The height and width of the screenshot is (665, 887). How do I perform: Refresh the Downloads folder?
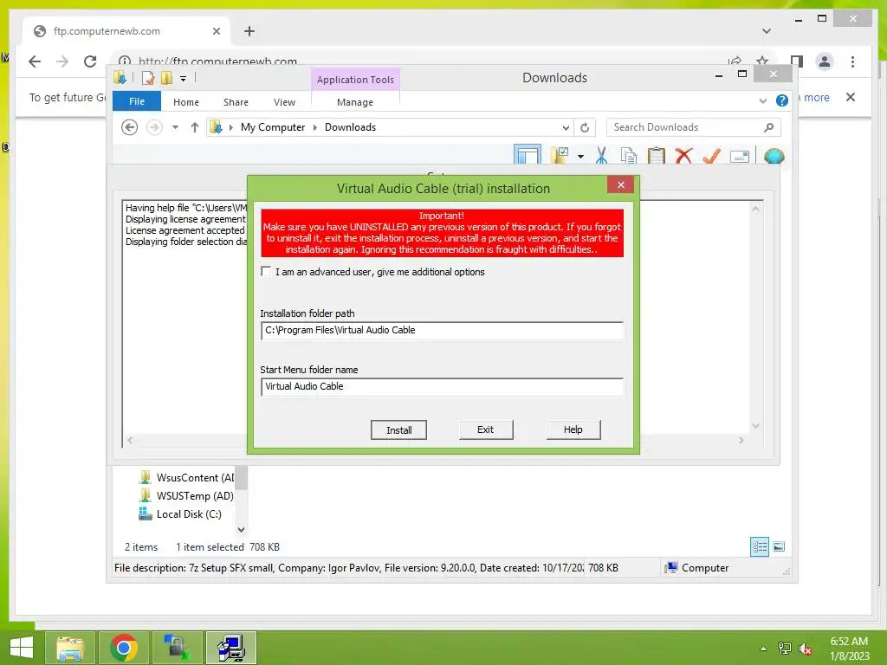tap(585, 128)
